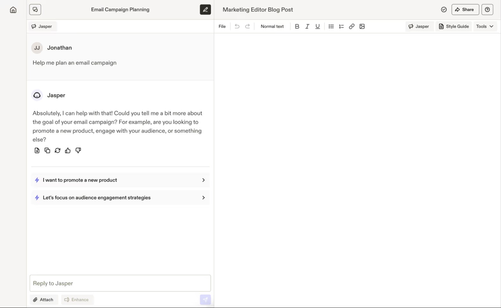Click the 'Help me plan an email campaign' message
501x308 pixels.
pyautogui.click(x=75, y=63)
